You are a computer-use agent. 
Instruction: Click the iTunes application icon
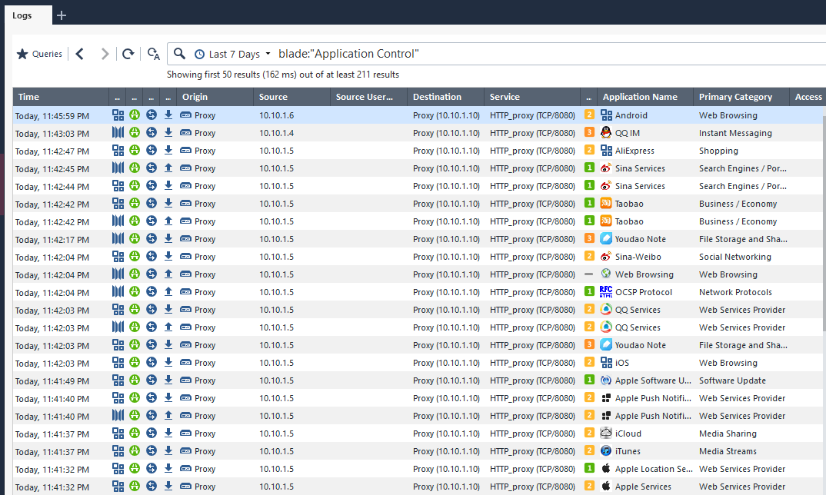click(x=606, y=450)
